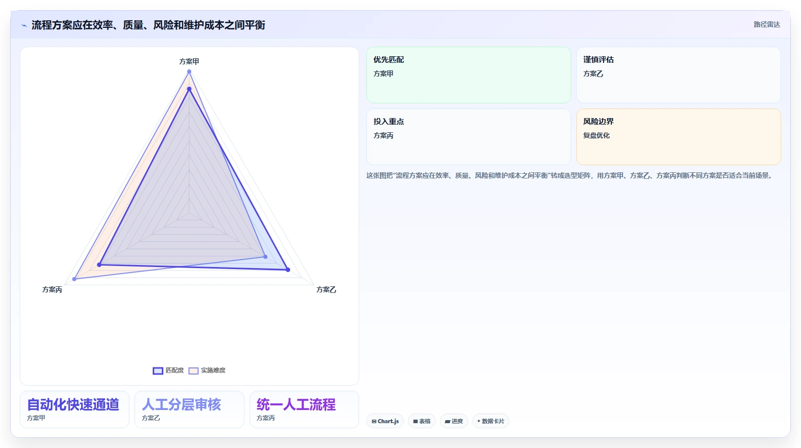Click the main title about 流程方案
The width and height of the screenshot is (801, 448).
pyautogui.click(x=148, y=25)
